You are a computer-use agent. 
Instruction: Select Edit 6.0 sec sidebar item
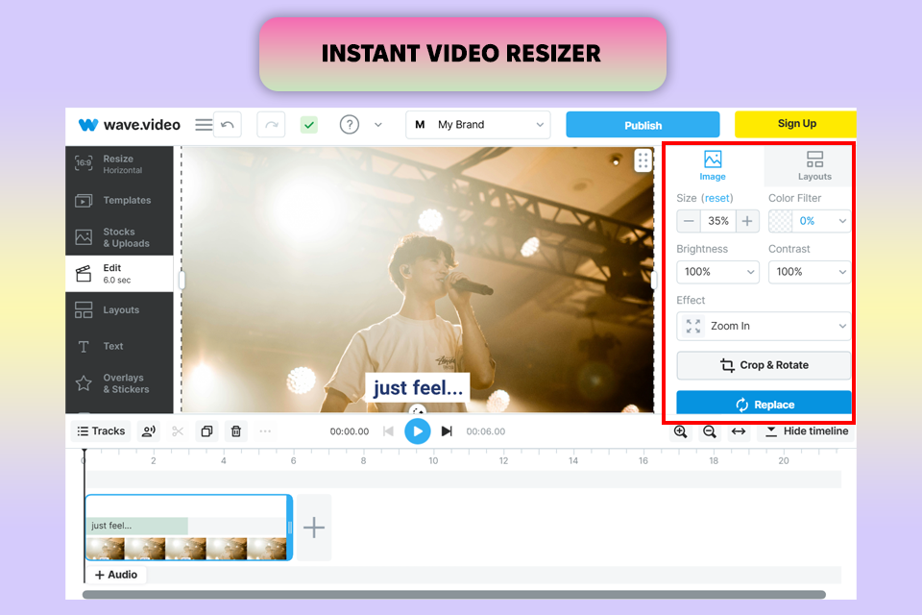119,274
